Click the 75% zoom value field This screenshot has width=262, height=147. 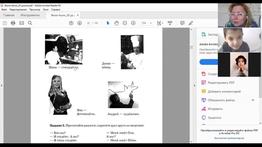(x=144, y=23)
